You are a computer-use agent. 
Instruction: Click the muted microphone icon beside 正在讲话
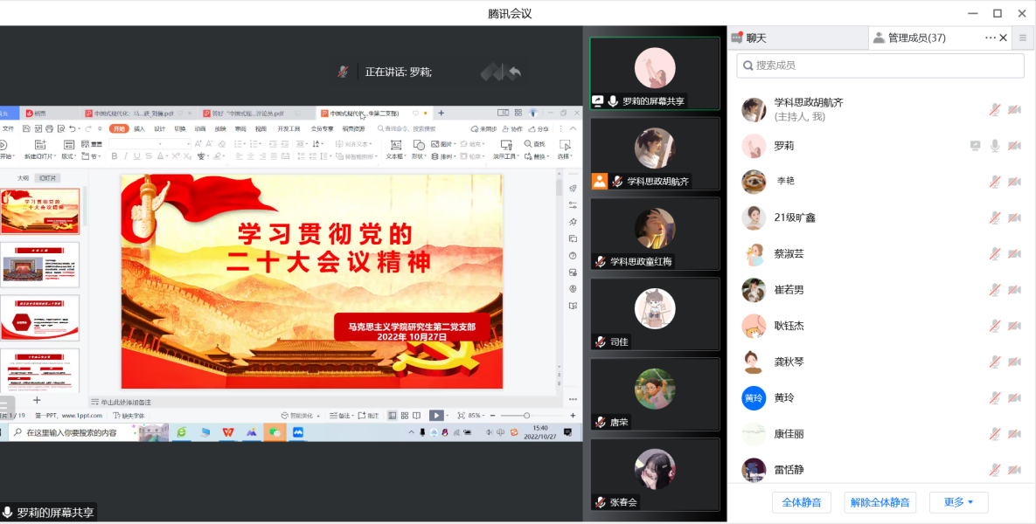tap(344, 72)
